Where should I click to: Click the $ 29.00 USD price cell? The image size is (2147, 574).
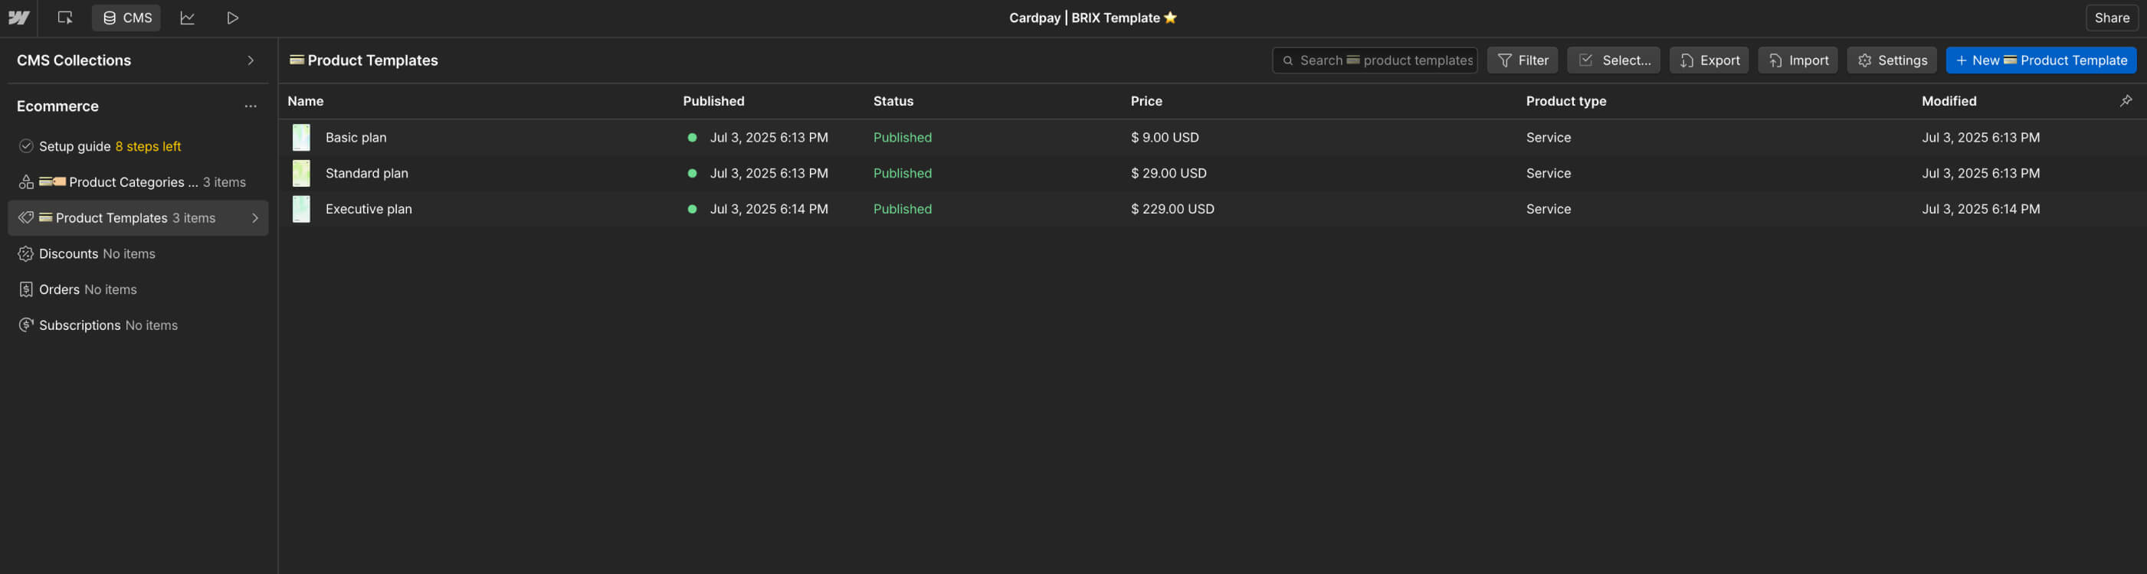point(1168,173)
